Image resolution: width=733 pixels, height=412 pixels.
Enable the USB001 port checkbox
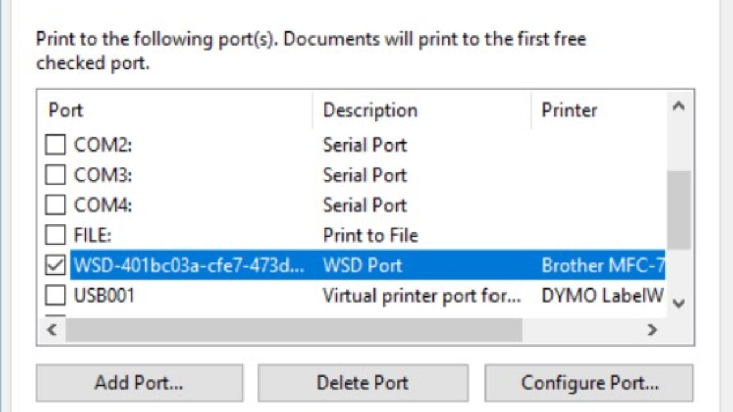pyautogui.click(x=55, y=295)
